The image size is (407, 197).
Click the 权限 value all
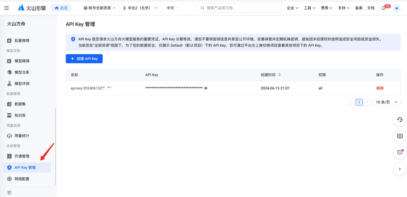(320, 88)
